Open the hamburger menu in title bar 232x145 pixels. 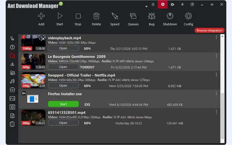(x=153, y=4)
